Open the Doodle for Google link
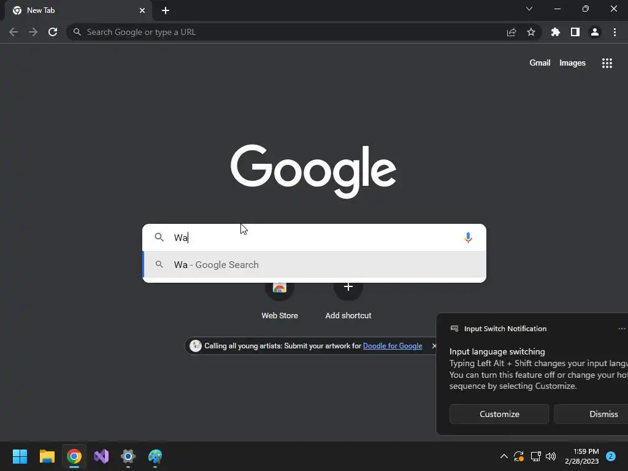Viewport: 628px width, 471px height. tap(392, 346)
